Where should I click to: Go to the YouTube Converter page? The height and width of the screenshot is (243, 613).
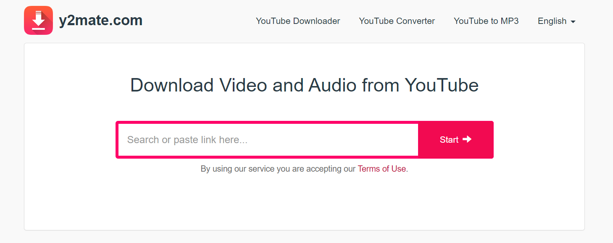397,21
